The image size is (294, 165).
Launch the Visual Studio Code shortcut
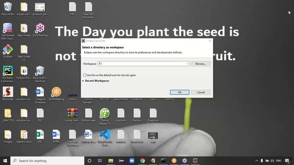pyautogui.click(x=105, y=138)
